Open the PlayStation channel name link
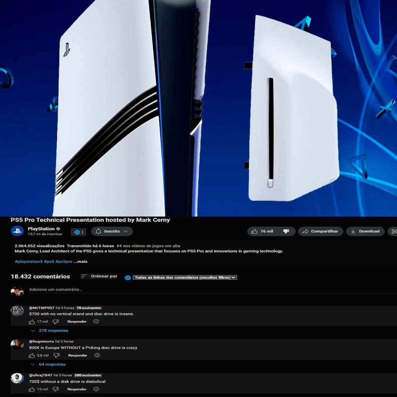 coord(41,229)
